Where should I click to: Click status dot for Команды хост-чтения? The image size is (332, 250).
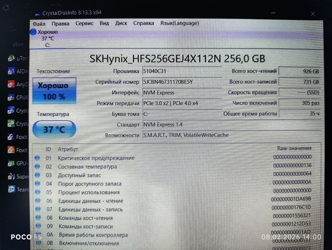click(x=38, y=217)
